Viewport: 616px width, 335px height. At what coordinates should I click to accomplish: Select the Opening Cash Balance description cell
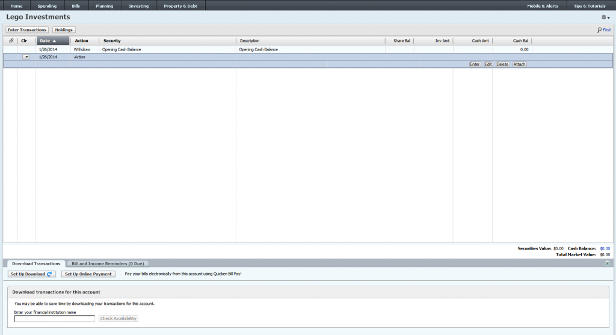click(x=259, y=49)
